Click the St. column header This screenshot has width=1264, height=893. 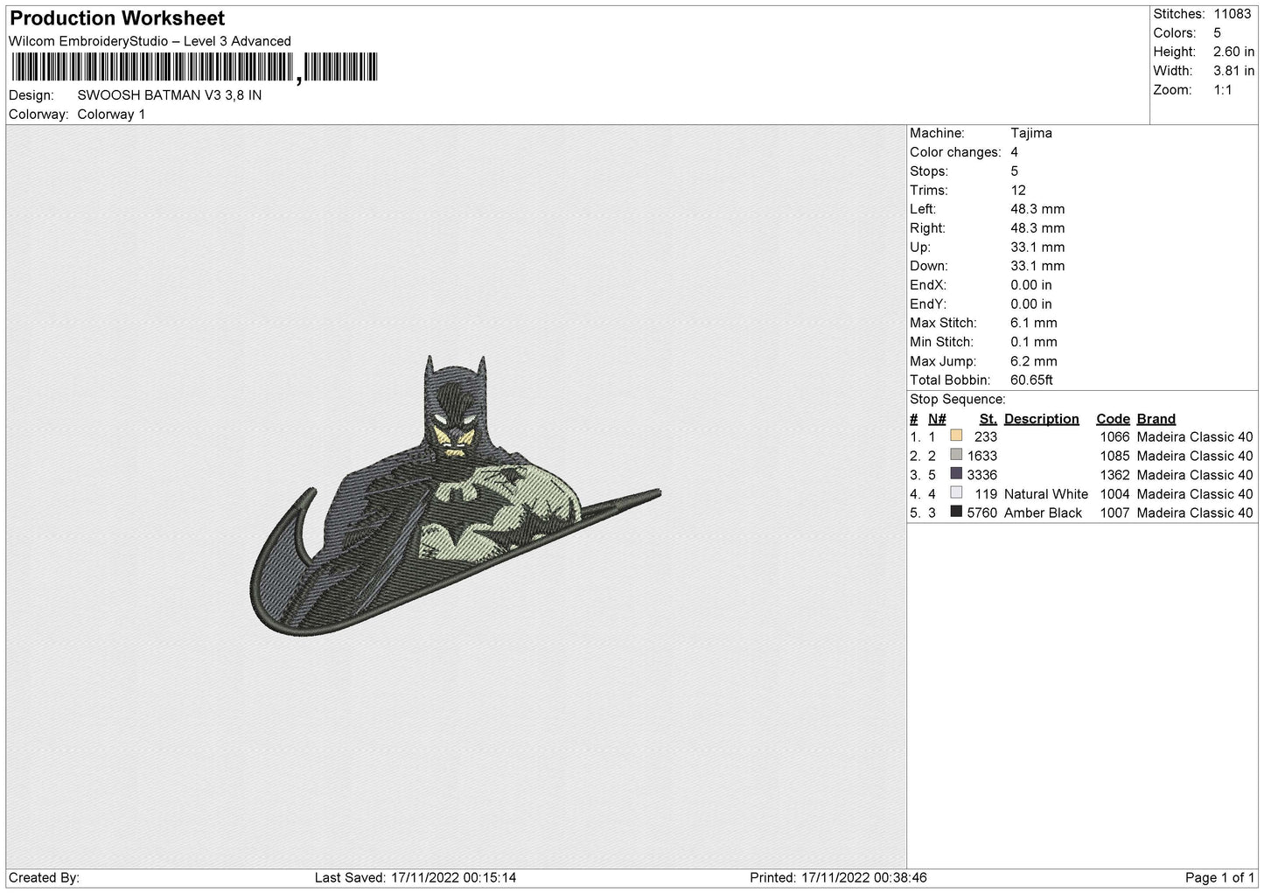click(988, 419)
